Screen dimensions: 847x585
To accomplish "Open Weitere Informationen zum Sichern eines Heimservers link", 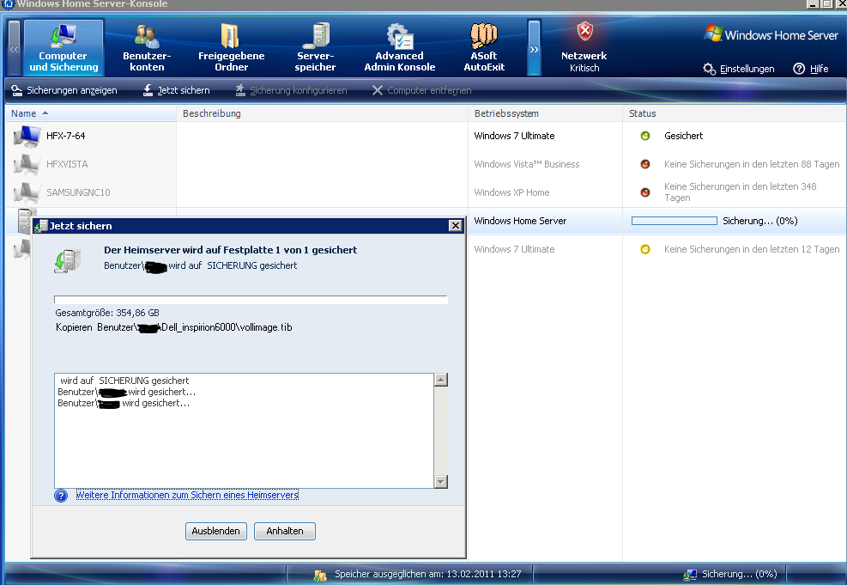I will (187, 495).
